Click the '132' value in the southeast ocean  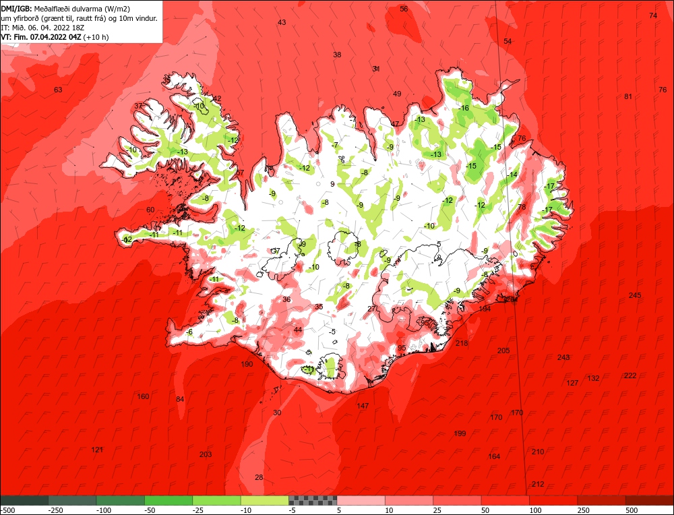click(593, 378)
